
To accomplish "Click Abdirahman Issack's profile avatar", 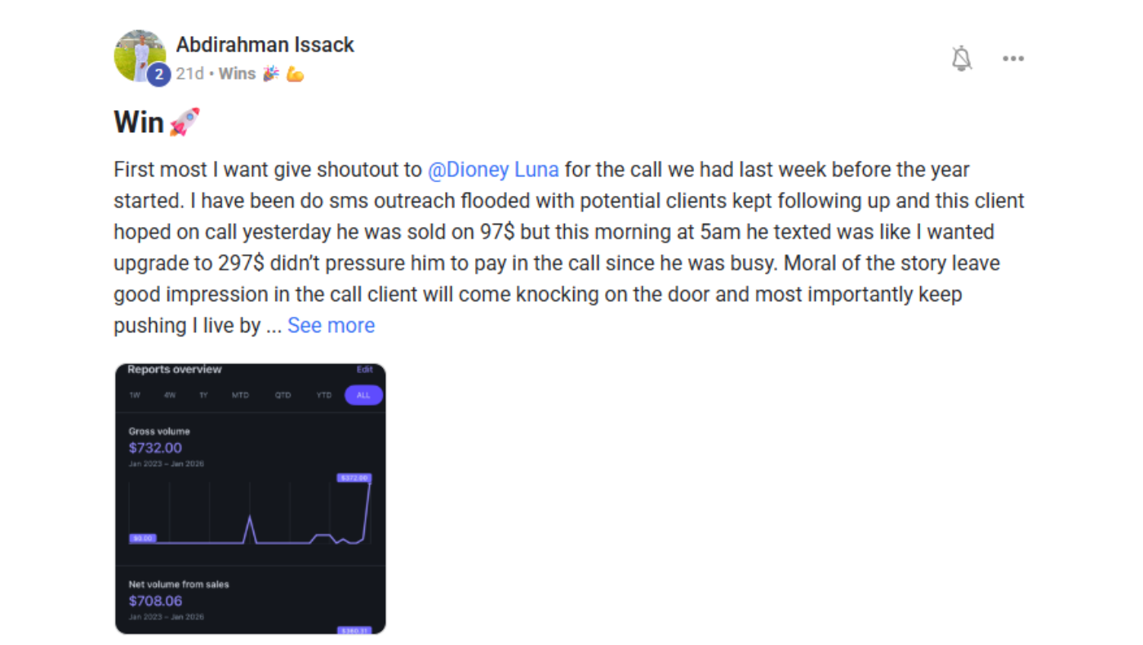I will point(140,56).
